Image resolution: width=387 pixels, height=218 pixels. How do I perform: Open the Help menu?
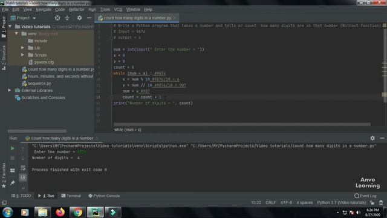click(x=148, y=10)
